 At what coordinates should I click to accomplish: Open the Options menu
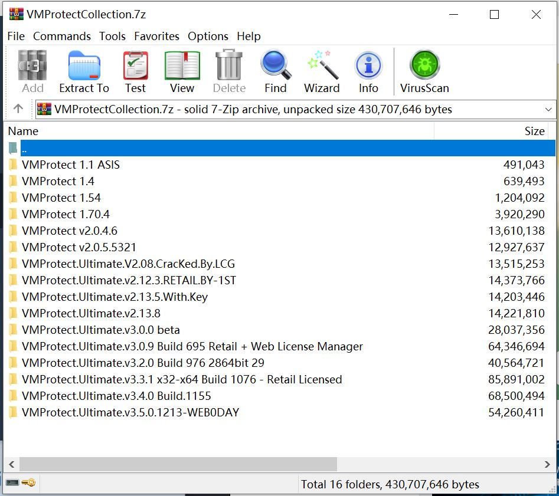208,36
